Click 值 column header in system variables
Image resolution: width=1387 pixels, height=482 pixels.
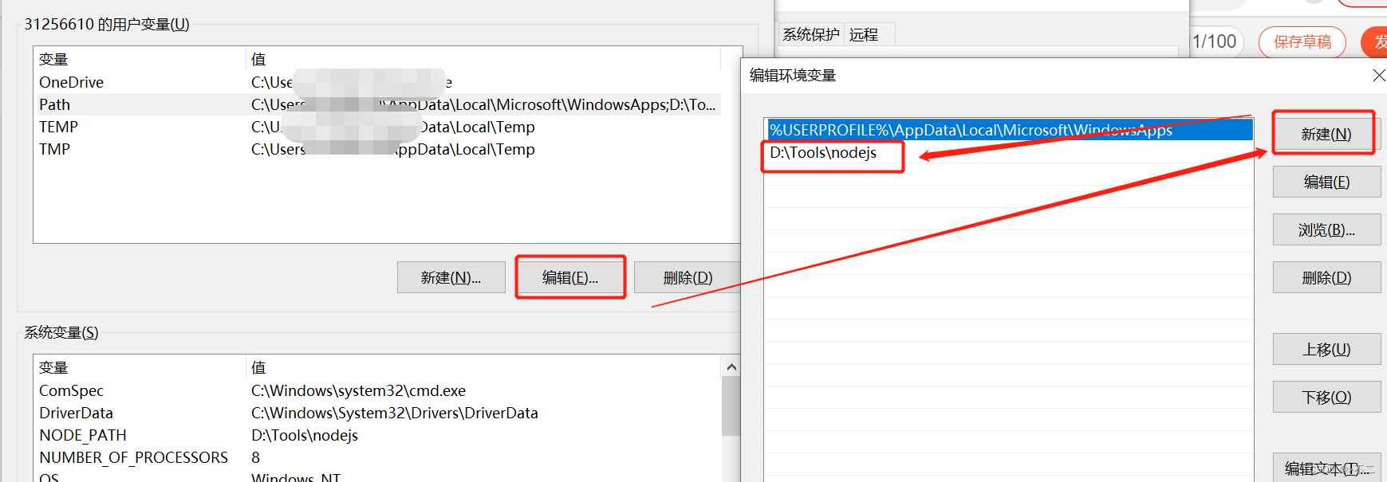pyautogui.click(x=483, y=367)
